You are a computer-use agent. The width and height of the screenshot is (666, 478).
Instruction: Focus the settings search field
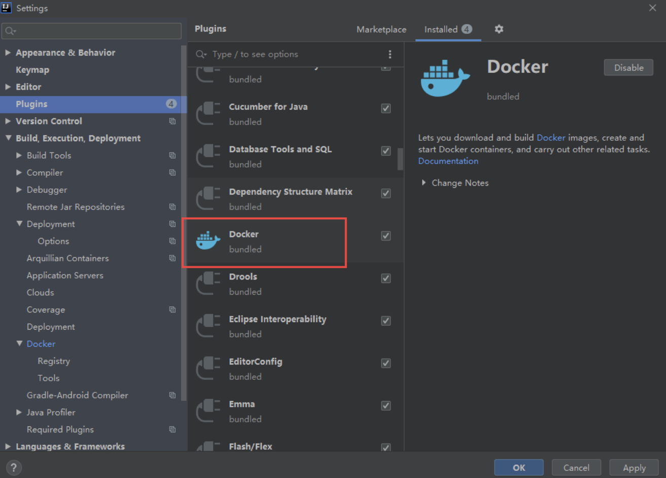pos(92,31)
